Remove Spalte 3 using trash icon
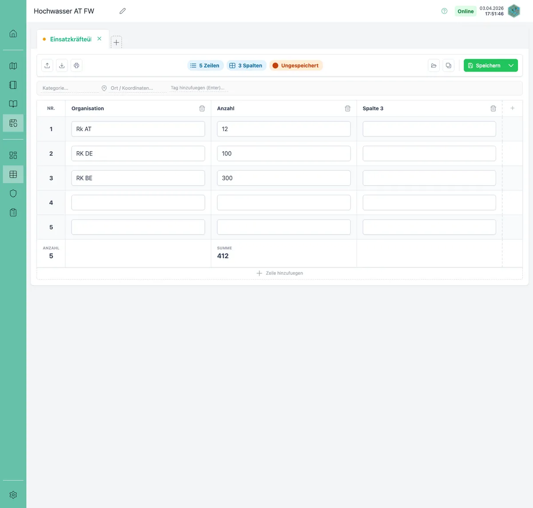The height and width of the screenshot is (508, 533). click(x=493, y=108)
